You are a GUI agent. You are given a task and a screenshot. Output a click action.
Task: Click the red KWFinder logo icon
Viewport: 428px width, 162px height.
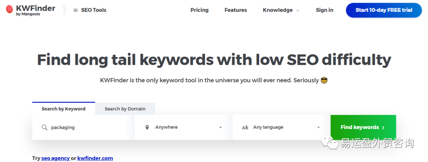click(x=9, y=10)
